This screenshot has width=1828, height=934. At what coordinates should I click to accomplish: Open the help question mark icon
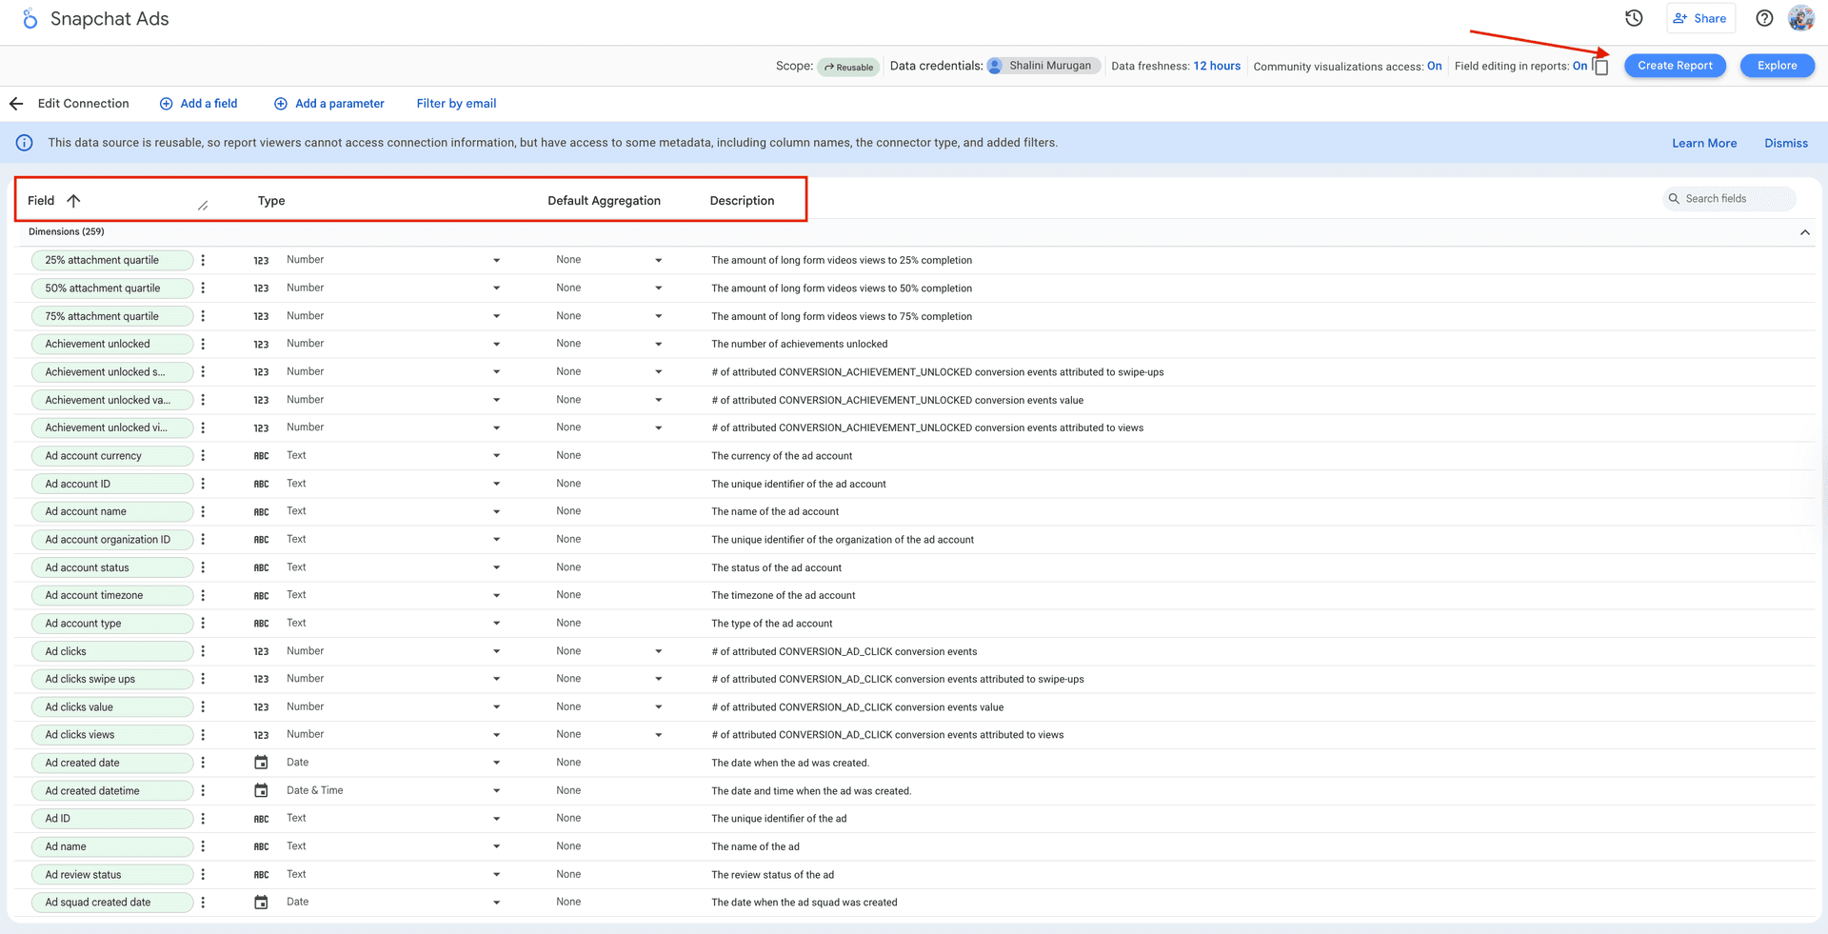(1763, 17)
